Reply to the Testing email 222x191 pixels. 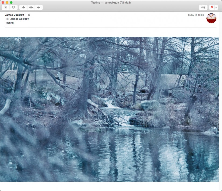tap(24, 7)
